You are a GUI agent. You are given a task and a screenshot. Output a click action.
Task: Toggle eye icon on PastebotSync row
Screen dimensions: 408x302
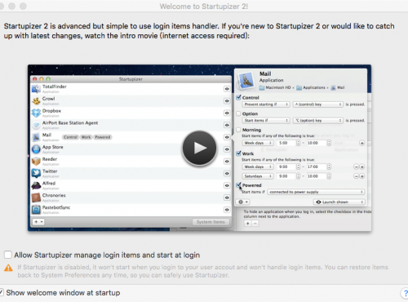coord(227,210)
